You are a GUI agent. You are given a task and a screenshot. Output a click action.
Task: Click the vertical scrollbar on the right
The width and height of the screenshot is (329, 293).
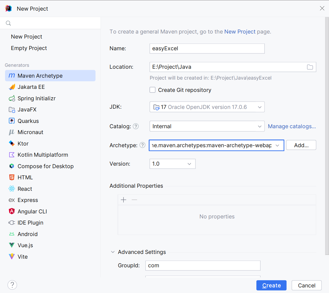pos(327,136)
